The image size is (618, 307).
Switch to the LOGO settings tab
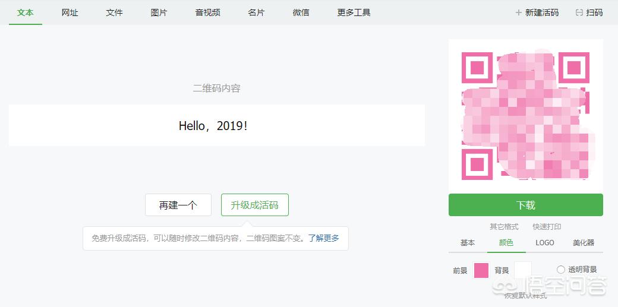click(x=545, y=243)
